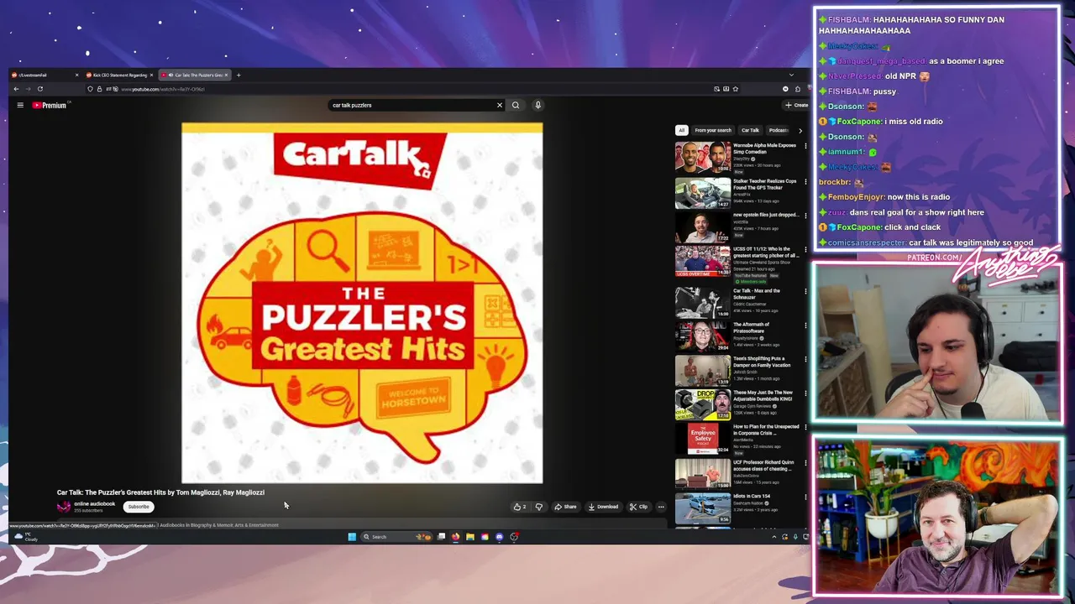Go to YouTube Premium home logo

50,106
